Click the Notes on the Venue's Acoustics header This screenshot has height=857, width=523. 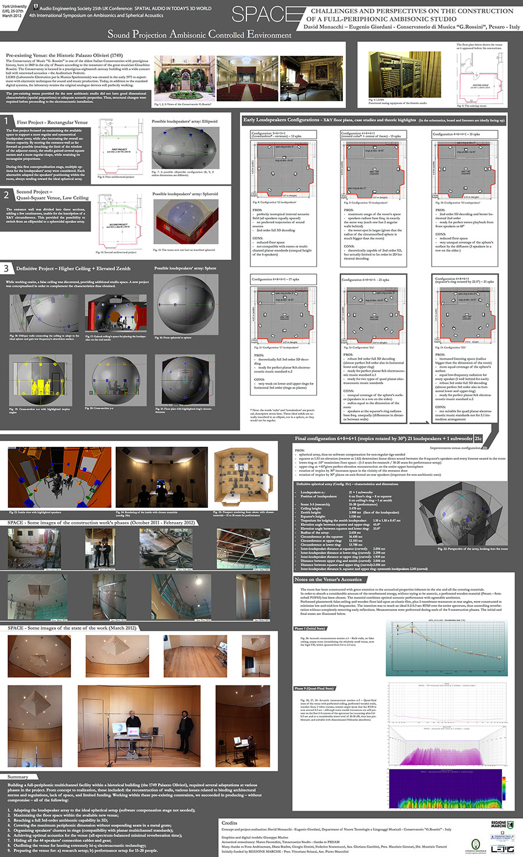[x=328, y=579]
